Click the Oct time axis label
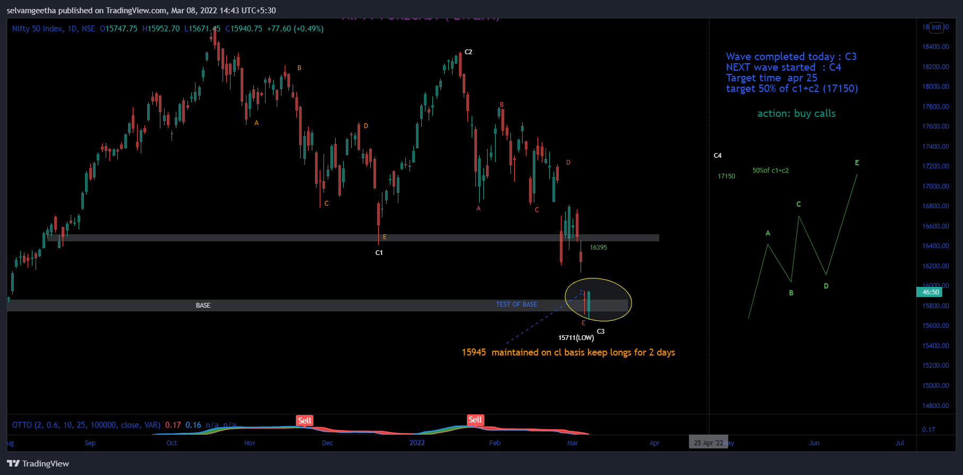 [172, 443]
